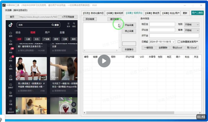Click the scroll-to-top arrow icon in Douyin
The image size is (208, 122).
[74, 110]
